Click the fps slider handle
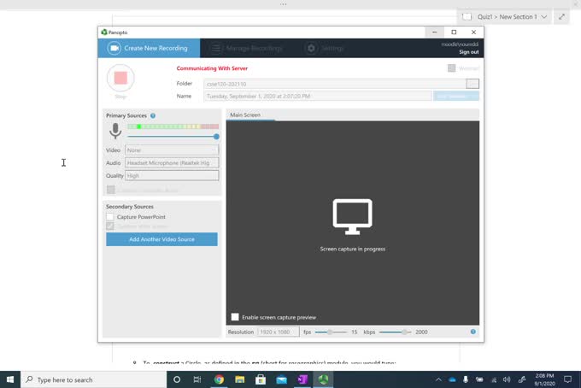 330,332
